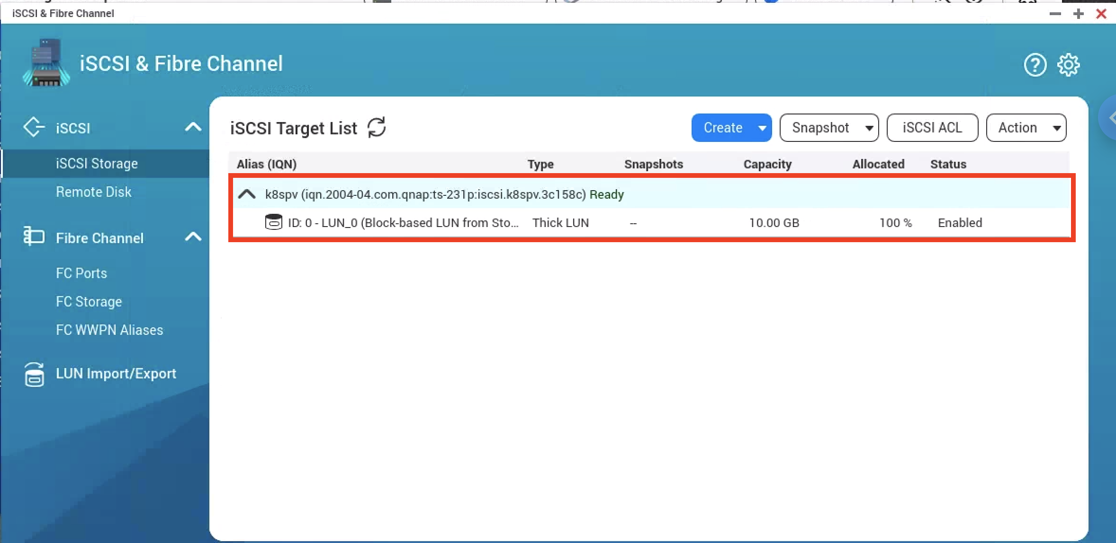
Task: Refresh the iSCSI Target List
Action: tap(377, 127)
